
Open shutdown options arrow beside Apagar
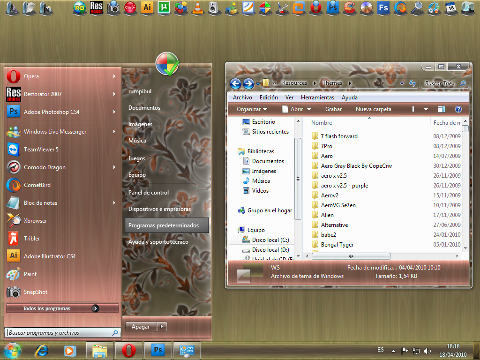point(162,327)
